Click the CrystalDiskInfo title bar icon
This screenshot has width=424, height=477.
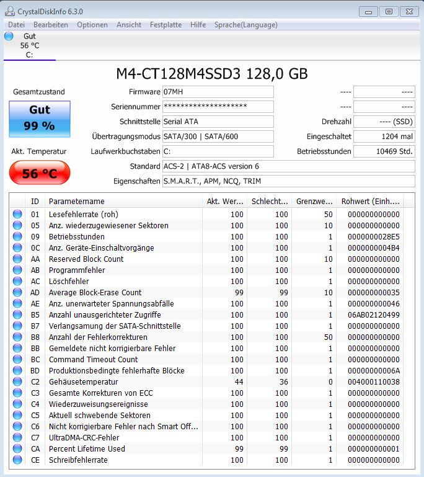click(x=10, y=11)
